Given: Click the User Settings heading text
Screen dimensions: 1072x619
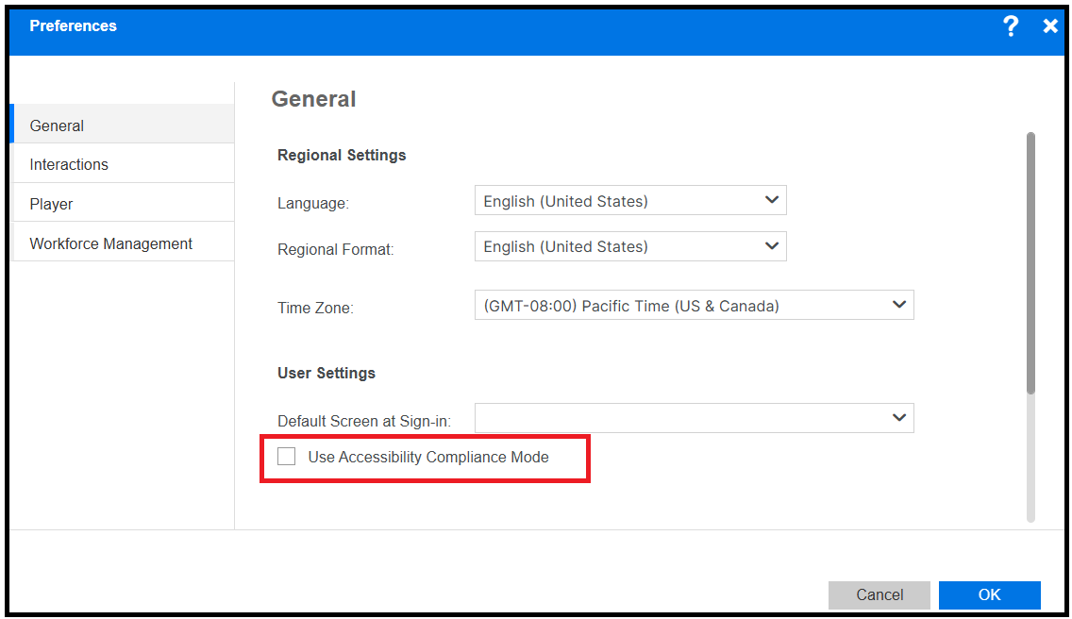Looking at the screenshot, I should click(327, 373).
